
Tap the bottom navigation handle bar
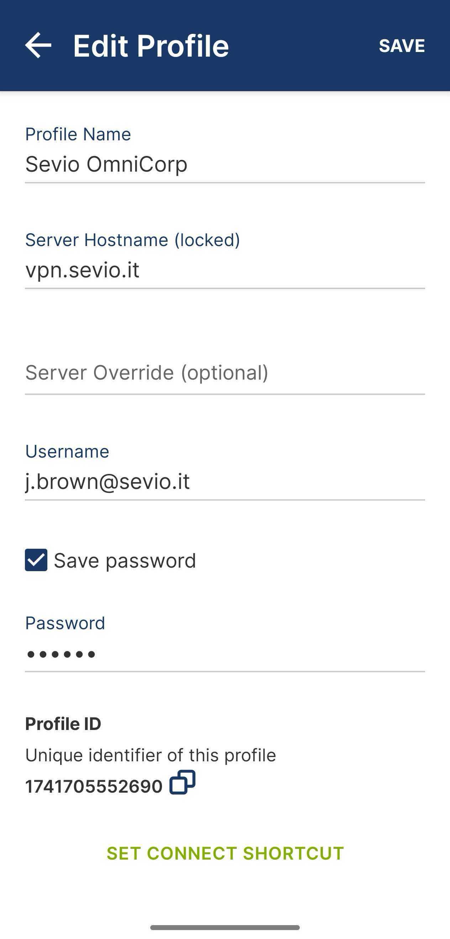coord(225,927)
